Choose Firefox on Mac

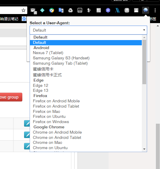[86, 112]
